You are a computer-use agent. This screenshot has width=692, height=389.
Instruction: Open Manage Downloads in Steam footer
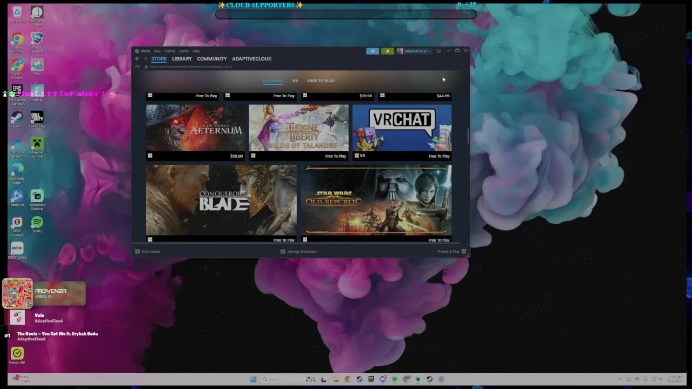click(x=298, y=251)
